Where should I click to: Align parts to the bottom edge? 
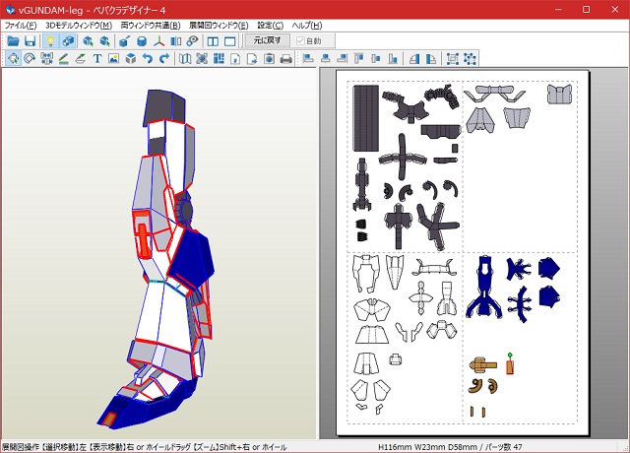[x=393, y=59]
